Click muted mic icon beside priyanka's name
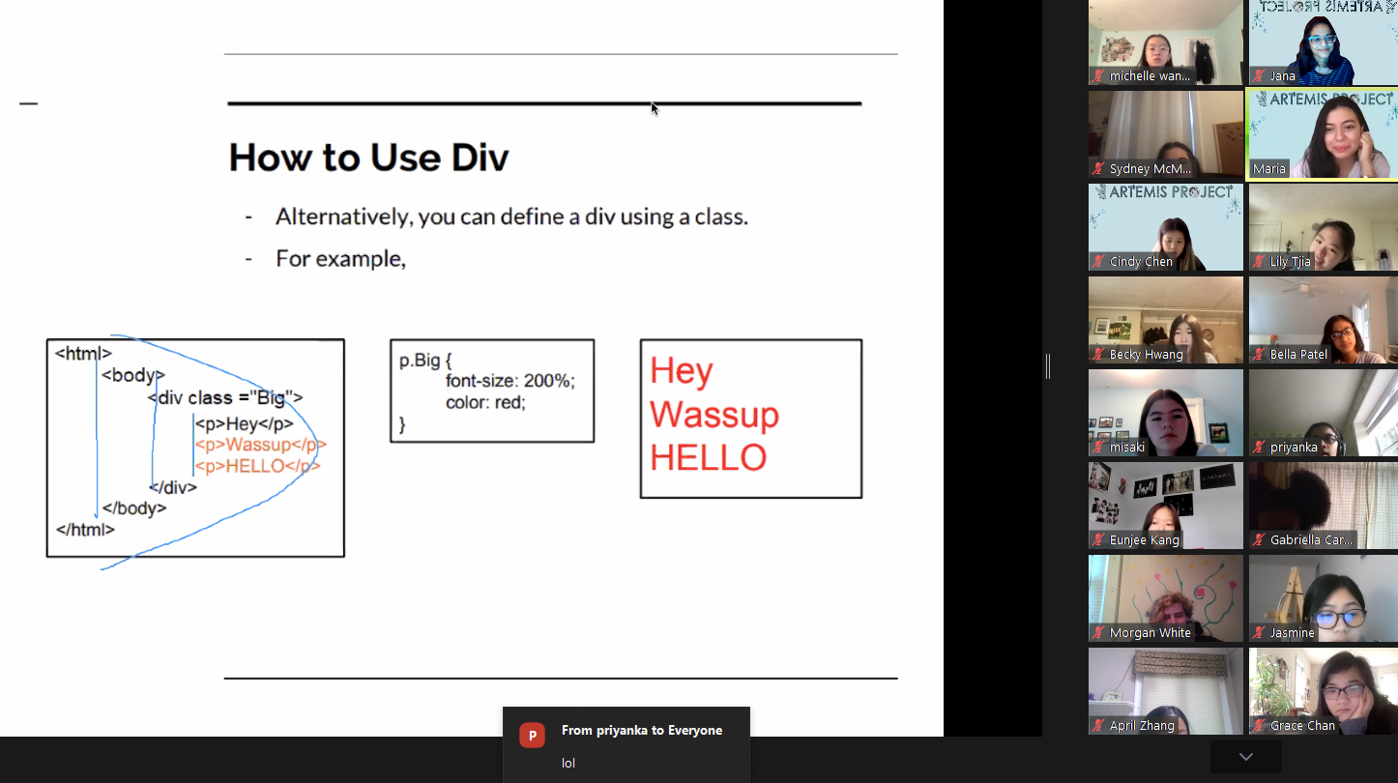Screen dimensions: 1398x783 1260,447
